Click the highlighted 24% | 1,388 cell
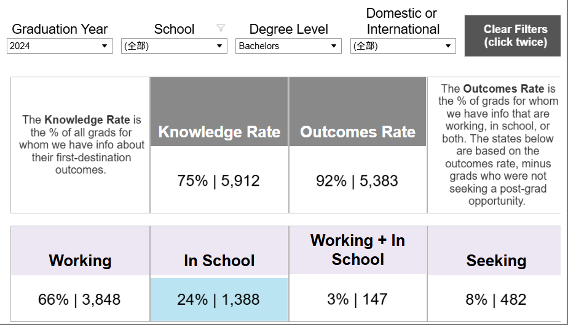This screenshot has width=568, height=325. point(219,299)
